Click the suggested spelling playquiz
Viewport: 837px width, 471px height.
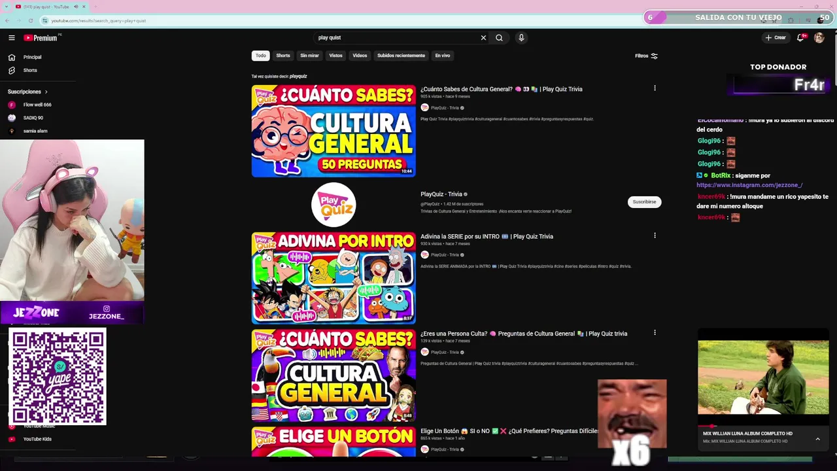(x=298, y=77)
